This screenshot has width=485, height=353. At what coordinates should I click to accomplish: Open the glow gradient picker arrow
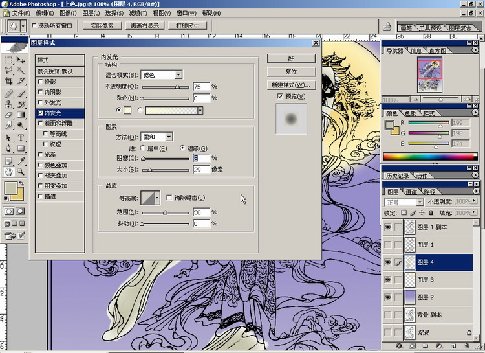click(x=200, y=110)
